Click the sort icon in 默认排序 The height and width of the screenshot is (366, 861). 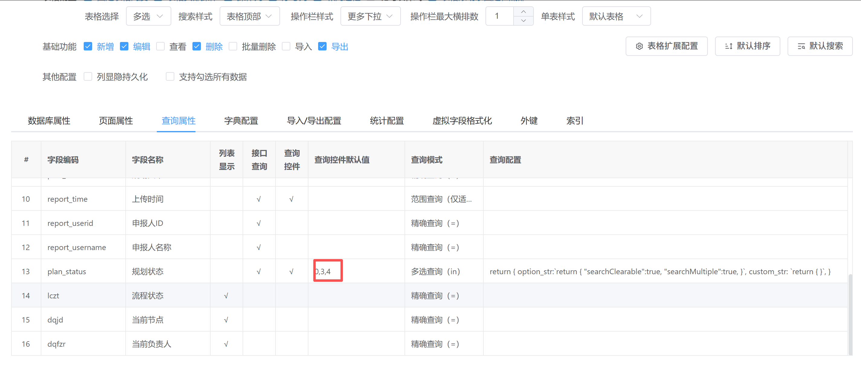click(x=729, y=47)
